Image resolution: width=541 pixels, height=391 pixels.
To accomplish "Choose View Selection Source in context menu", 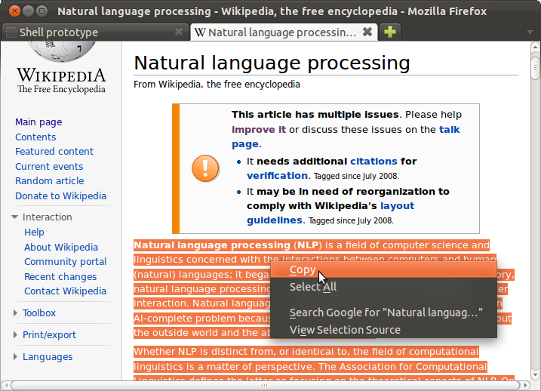I will (383, 330).
